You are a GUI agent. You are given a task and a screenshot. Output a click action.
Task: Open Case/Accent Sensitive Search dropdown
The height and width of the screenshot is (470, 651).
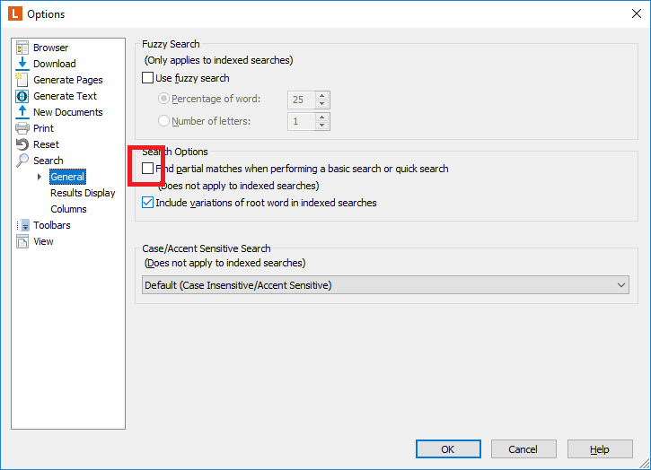[385, 285]
